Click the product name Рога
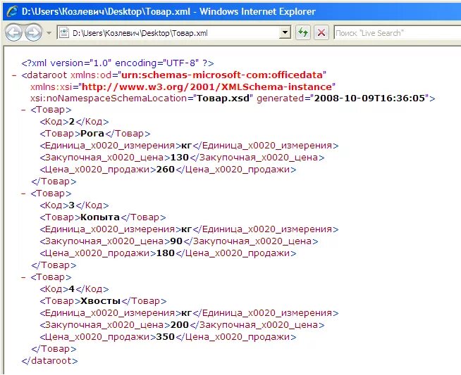Viewport: 461px width, 375px height. pos(92,134)
